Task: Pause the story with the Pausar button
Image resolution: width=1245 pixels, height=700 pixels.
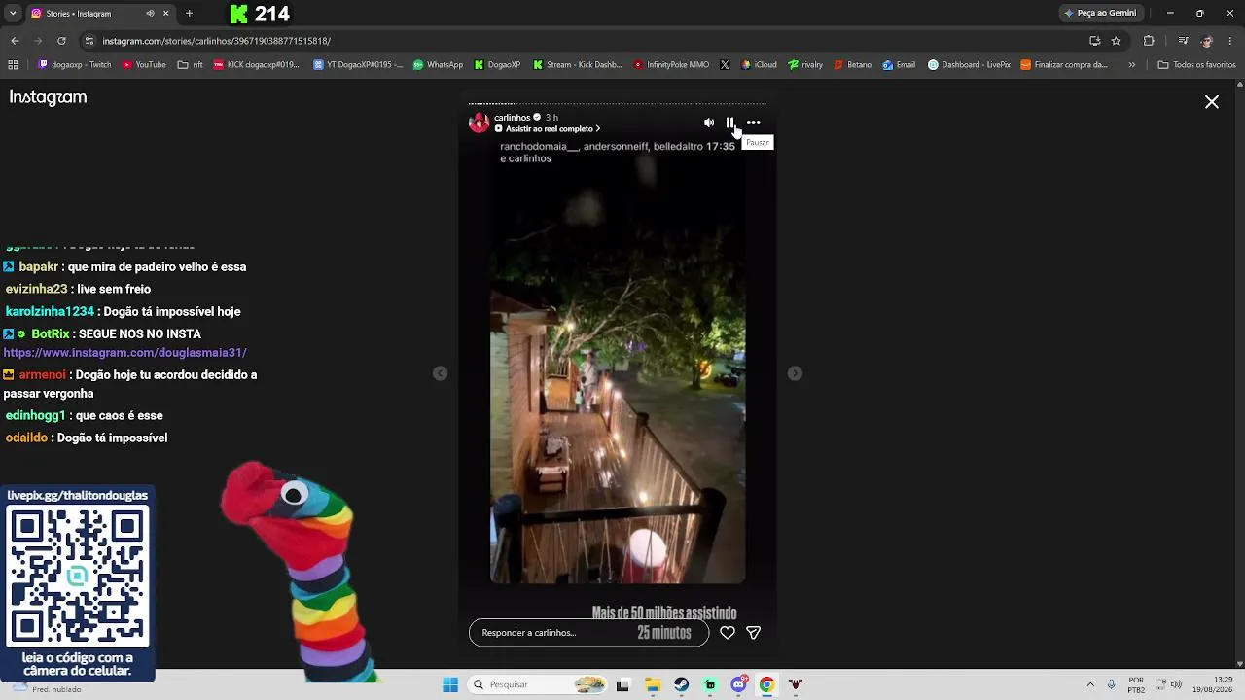Action: pyautogui.click(x=729, y=122)
